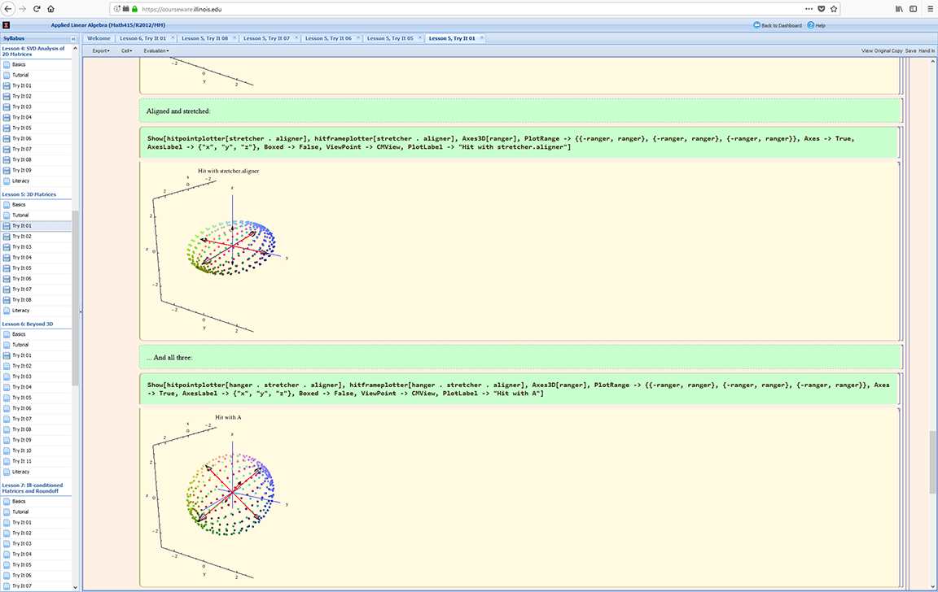
Task: Switch to Lesson 6, Try It 01 tab
Action: coord(143,38)
